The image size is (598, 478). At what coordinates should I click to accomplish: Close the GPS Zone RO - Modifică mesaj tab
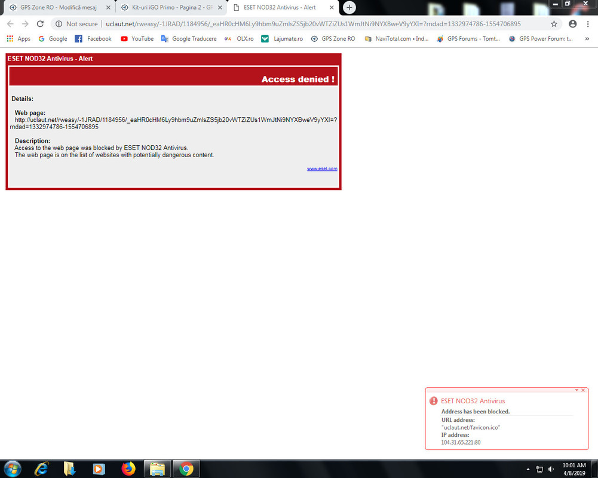click(x=108, y=8)
